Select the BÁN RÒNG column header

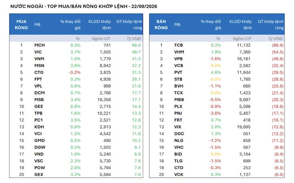(x=161, y=25)
